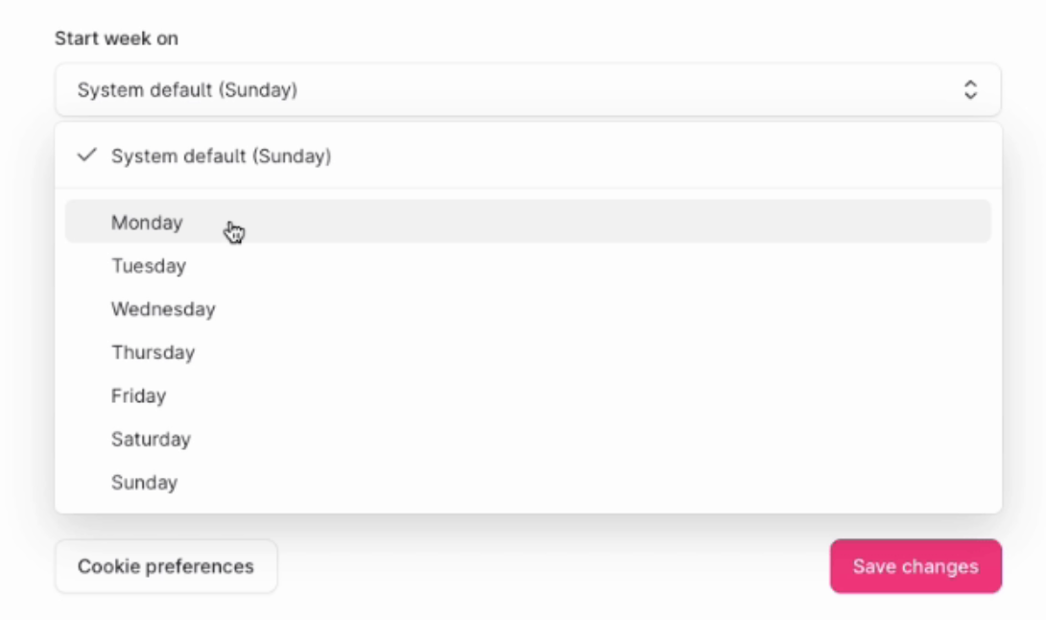Click the checkmark beside System default (Sunday)
The height and width of the screenshot is (620, 1046).
point(87,155)
